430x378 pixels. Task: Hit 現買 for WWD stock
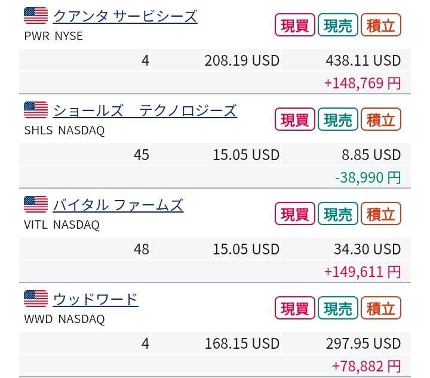click(294, 308)
